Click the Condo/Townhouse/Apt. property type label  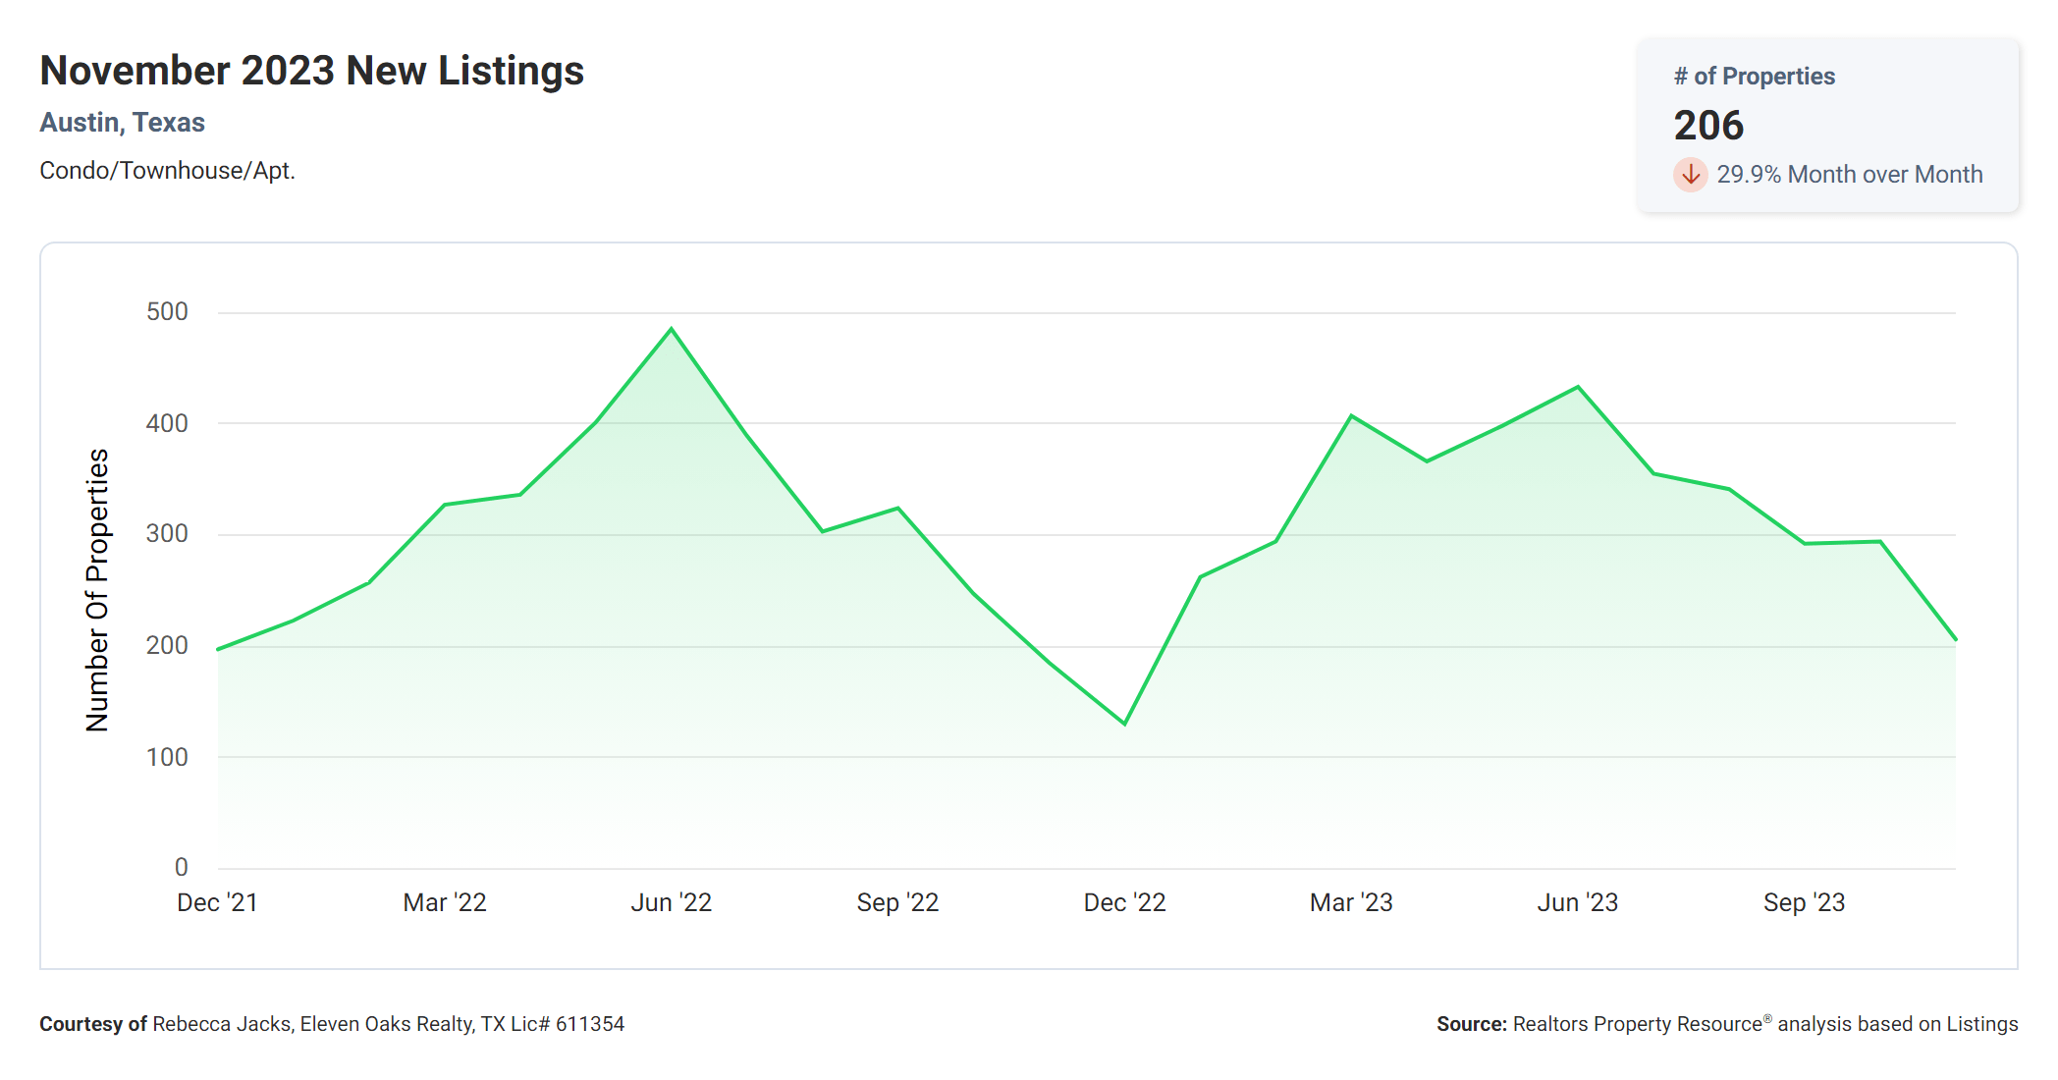coord(167,171)
